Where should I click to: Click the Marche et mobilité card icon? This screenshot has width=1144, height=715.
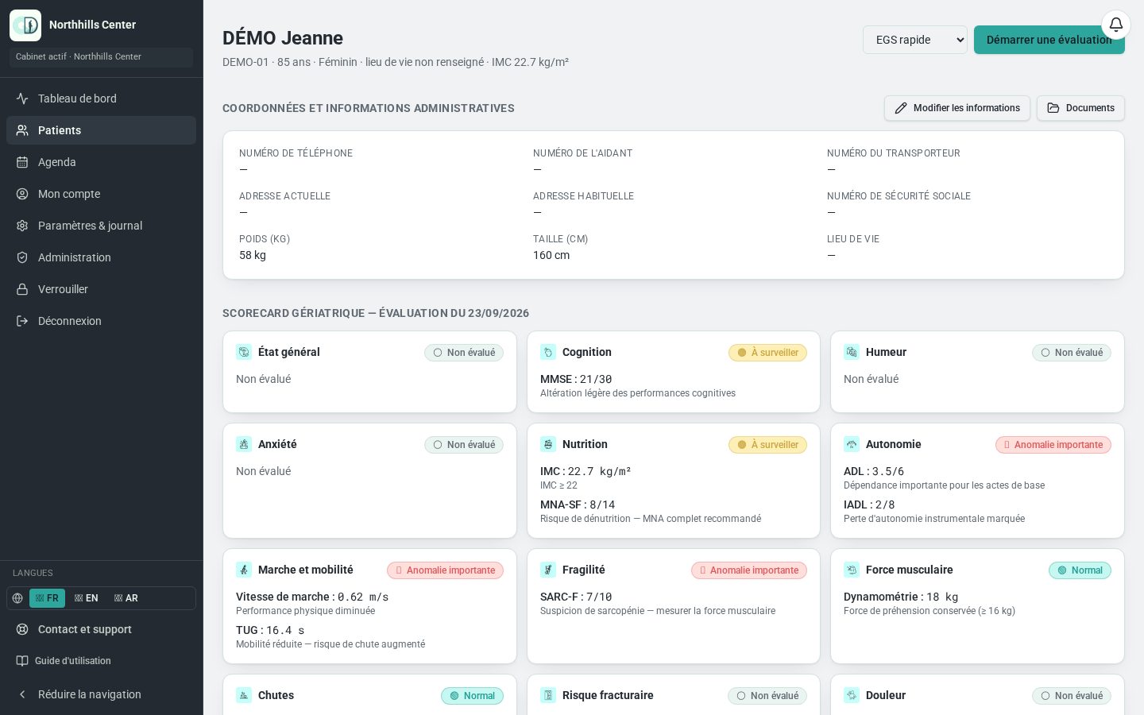point(244,570)
